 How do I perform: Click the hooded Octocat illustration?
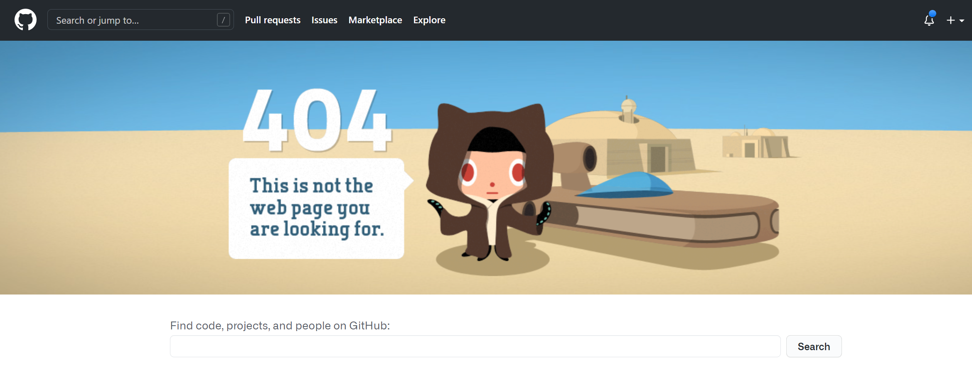tap(490, 183)
